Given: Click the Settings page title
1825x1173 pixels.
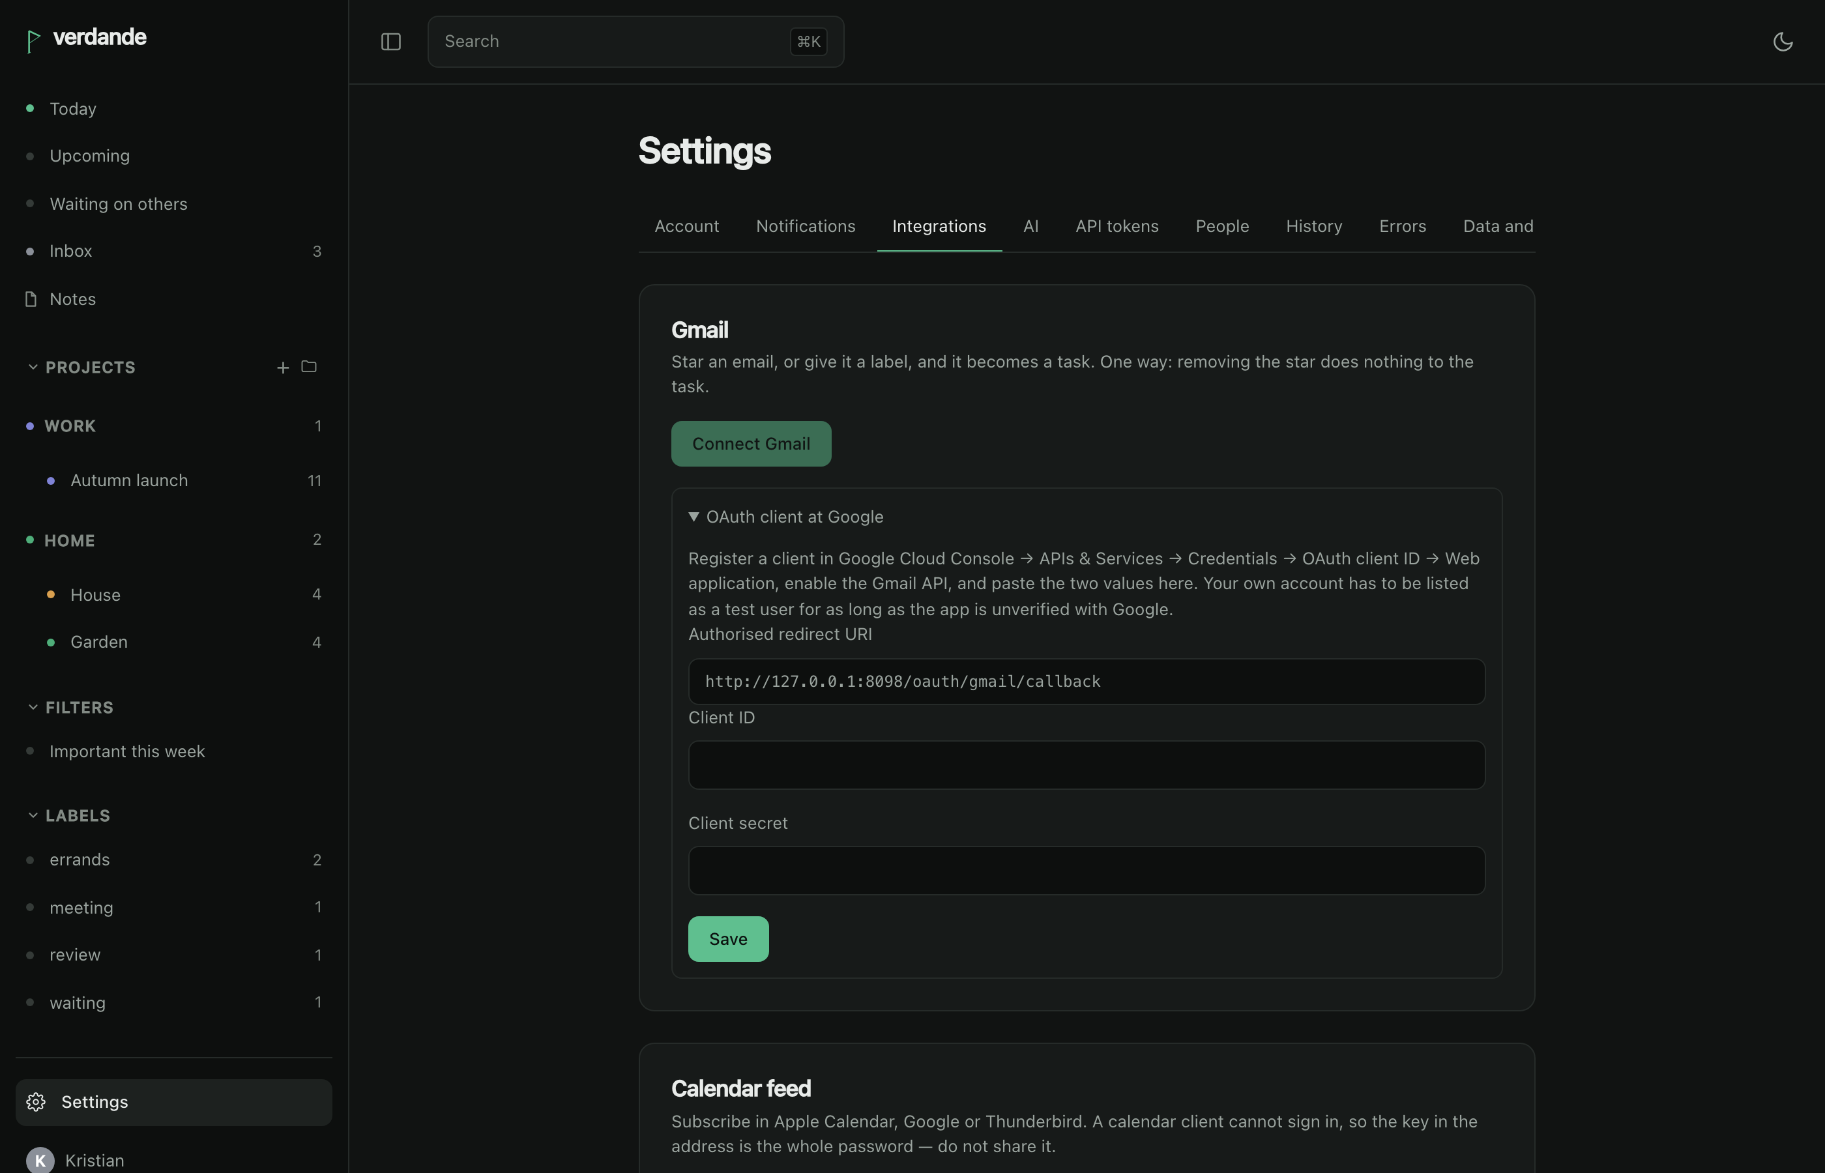Looking at the screenshot, I should 705,151.
